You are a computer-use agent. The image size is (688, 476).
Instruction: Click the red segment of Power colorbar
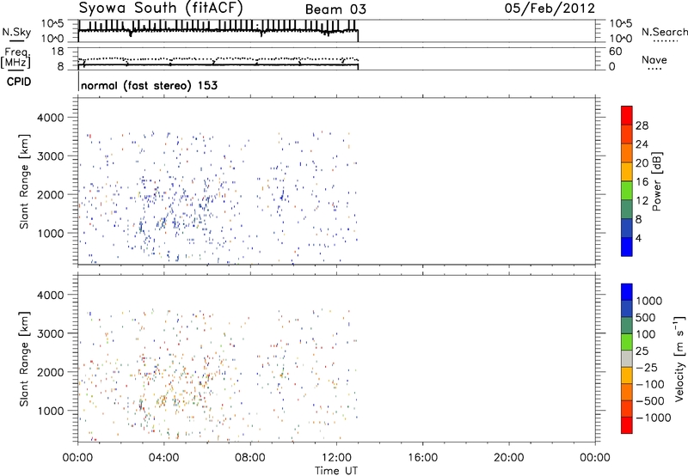(627, 115)
